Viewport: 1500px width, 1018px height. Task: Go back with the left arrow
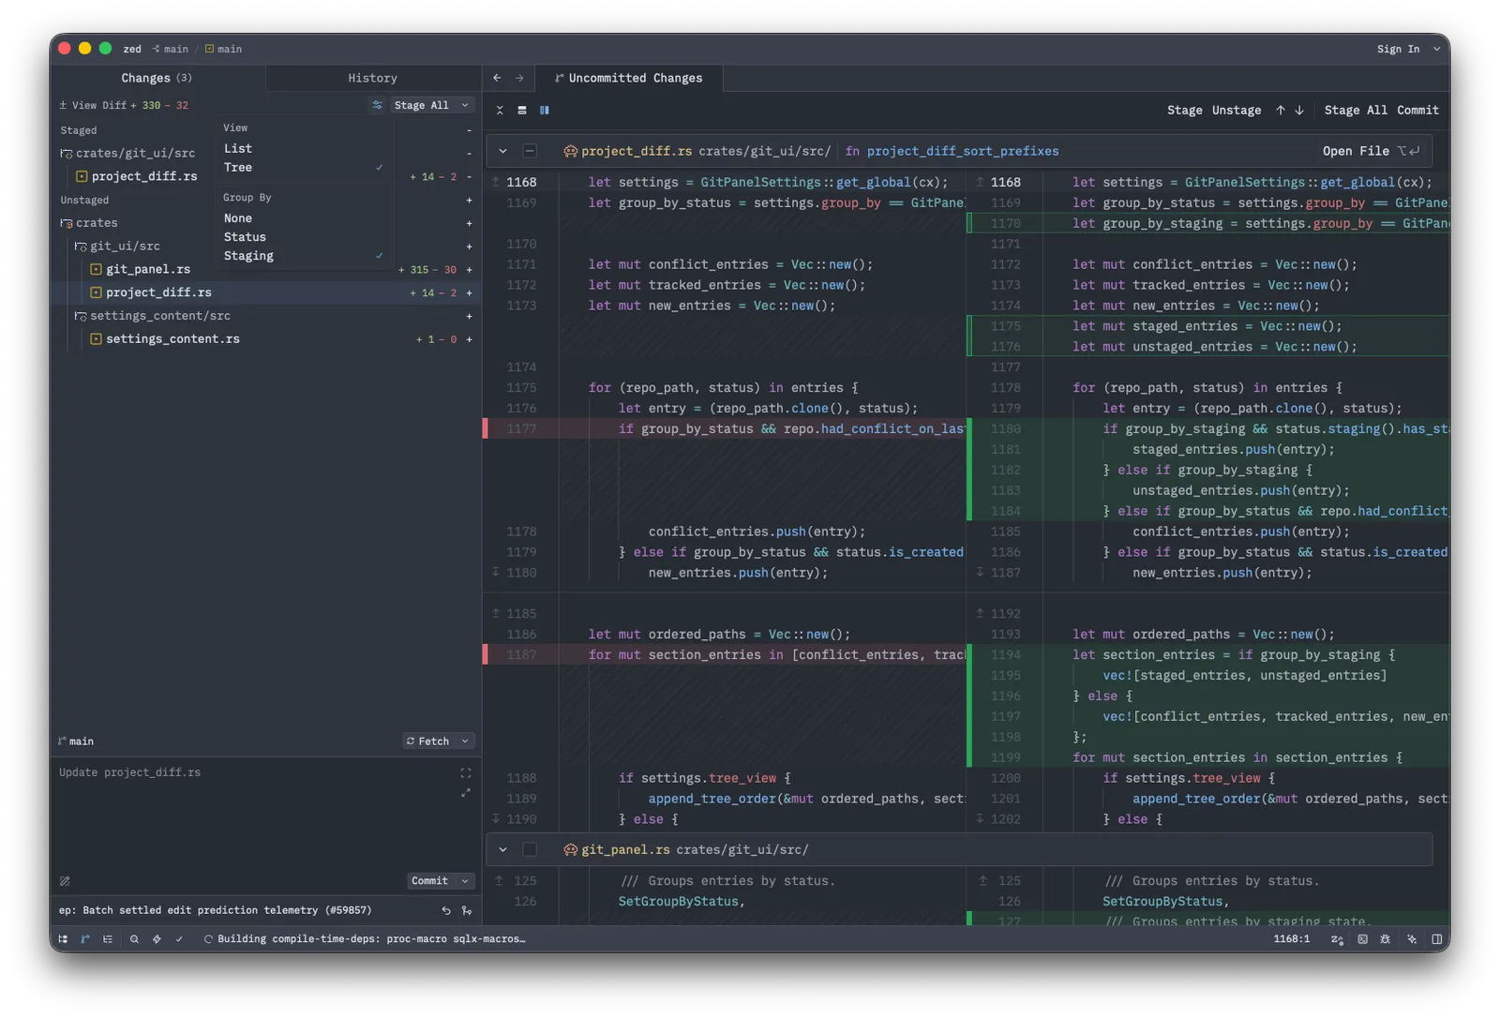tap(497, 78)
